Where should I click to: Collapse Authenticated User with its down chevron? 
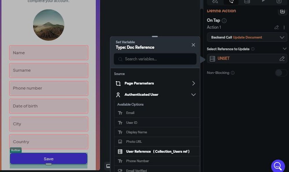click(193, 95)
